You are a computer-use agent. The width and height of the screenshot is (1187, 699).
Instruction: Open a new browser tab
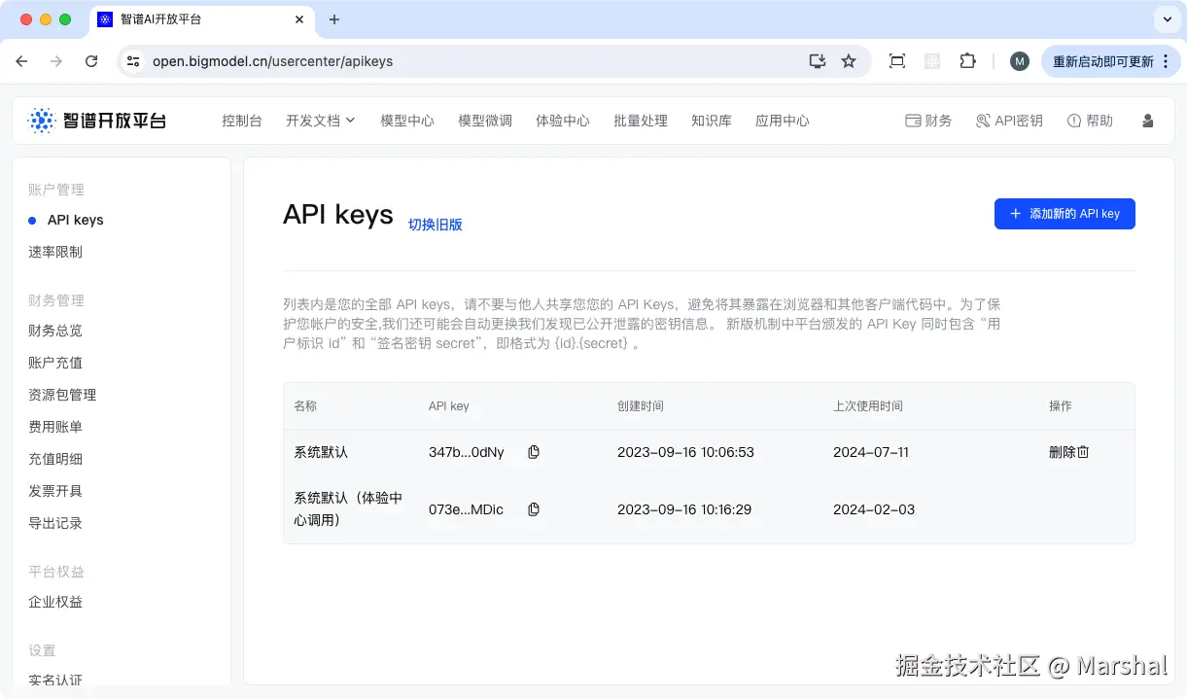tap(334, 19)
